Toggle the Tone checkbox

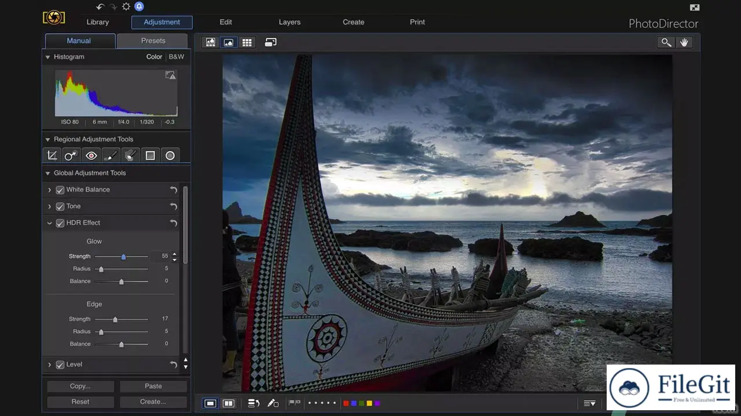[60, 206]
